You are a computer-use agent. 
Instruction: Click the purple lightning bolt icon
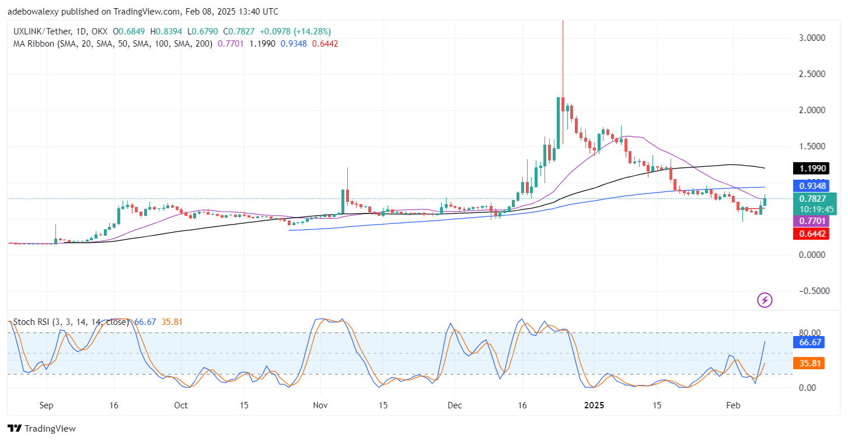click(765, 300)
